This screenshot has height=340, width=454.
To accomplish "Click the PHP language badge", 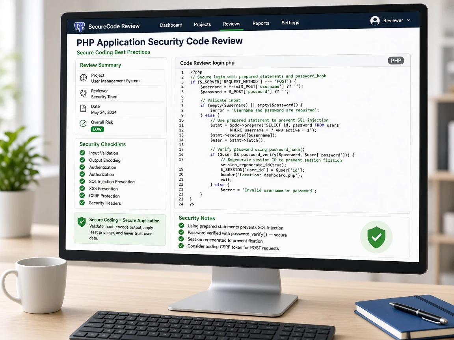I will pyautogui.click(x=396, y=61).
